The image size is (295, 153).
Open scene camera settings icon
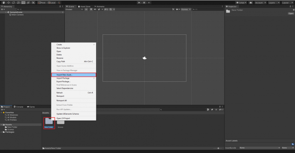pos(177,9)
